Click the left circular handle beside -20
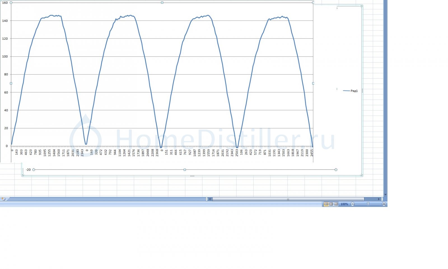448x269 pixels. point(34,170)
